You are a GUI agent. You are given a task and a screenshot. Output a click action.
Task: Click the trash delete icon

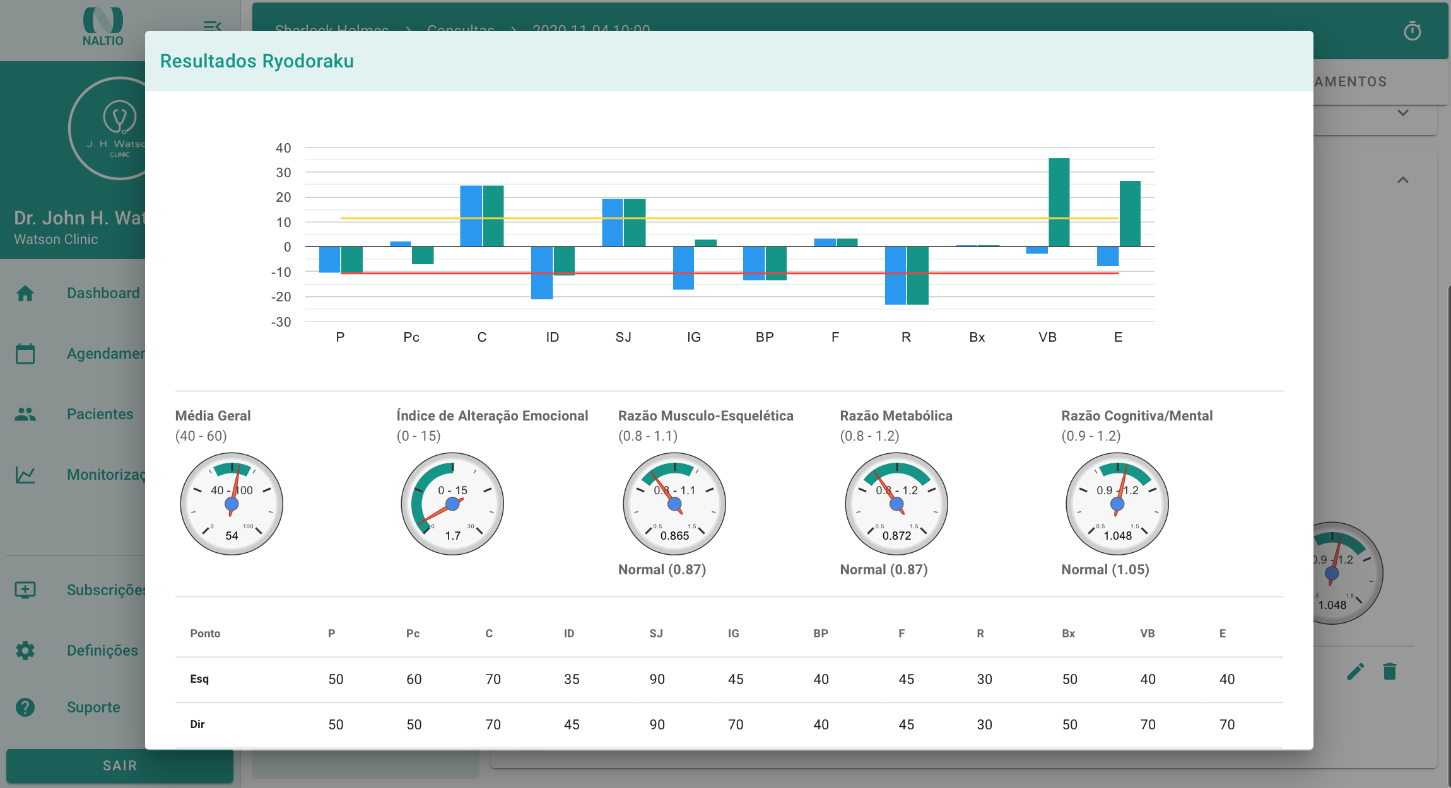tap(1390, 671)
